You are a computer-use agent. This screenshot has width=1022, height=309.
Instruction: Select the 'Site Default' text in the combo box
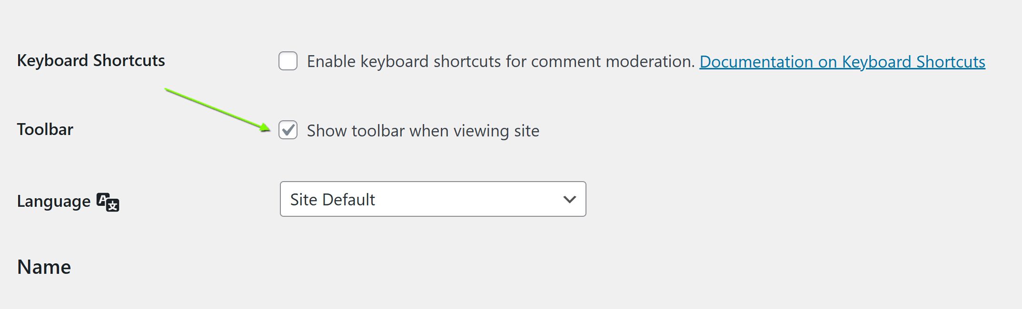click(333, 200)
